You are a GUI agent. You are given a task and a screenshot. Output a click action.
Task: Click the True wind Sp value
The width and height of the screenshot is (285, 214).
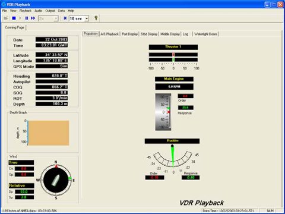pos(24,175)
